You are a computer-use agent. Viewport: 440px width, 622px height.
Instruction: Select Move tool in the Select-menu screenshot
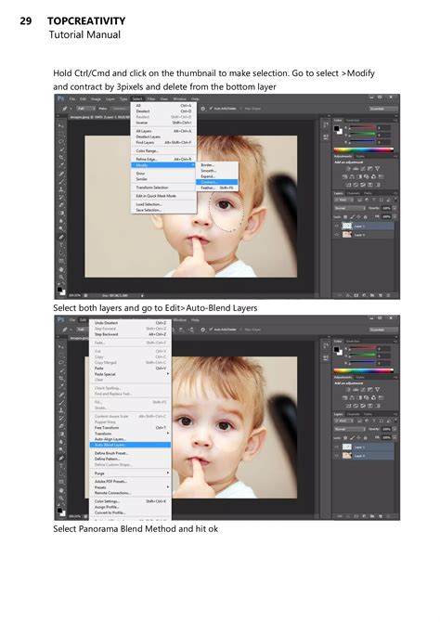pos(61,125)
